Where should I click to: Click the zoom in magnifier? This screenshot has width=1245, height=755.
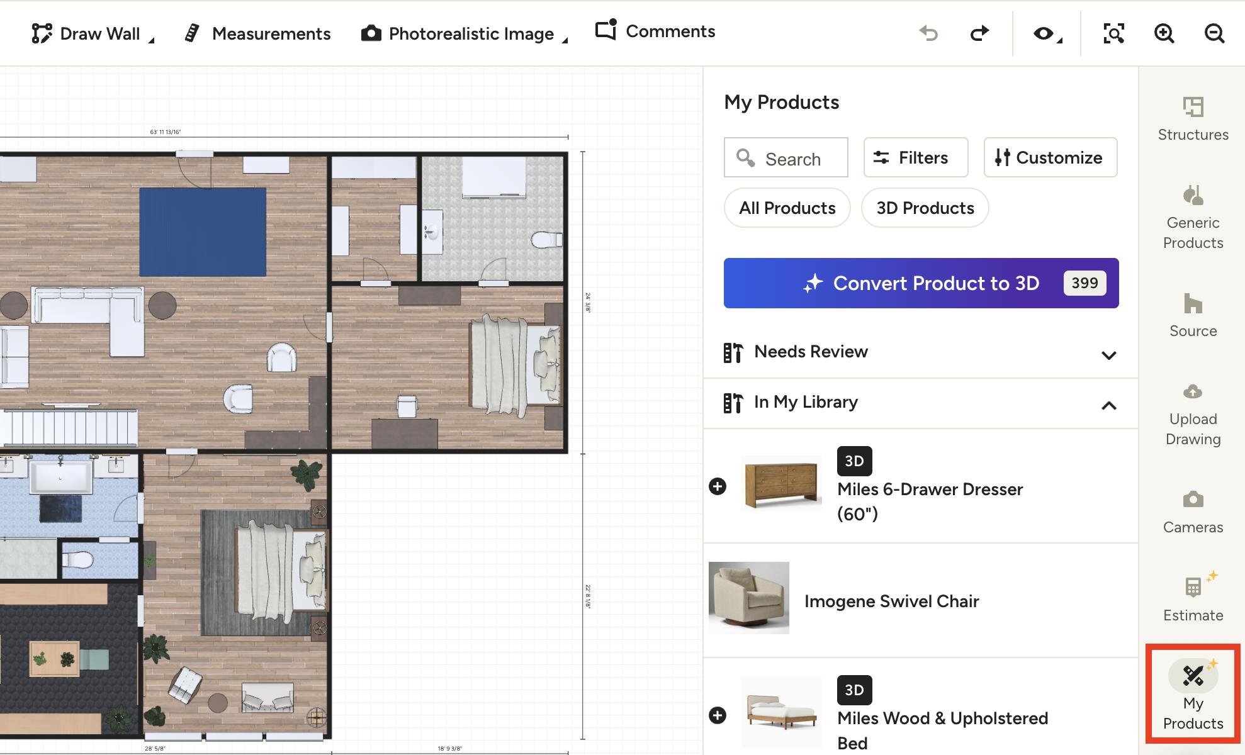click(x=1164, y=33)
